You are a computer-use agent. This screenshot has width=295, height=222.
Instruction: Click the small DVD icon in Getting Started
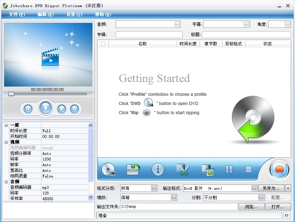click(x=149, y=103)
